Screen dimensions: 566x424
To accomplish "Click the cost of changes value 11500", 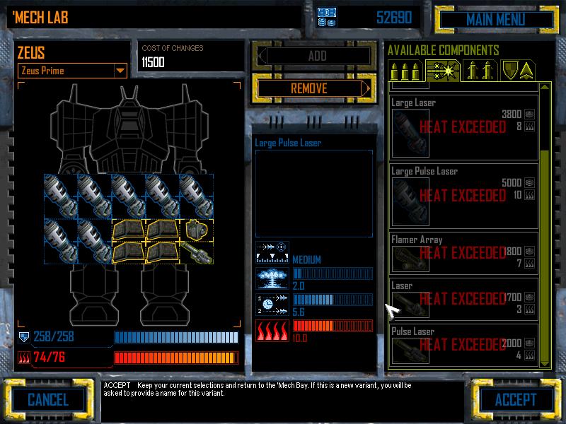I will 153,62.
